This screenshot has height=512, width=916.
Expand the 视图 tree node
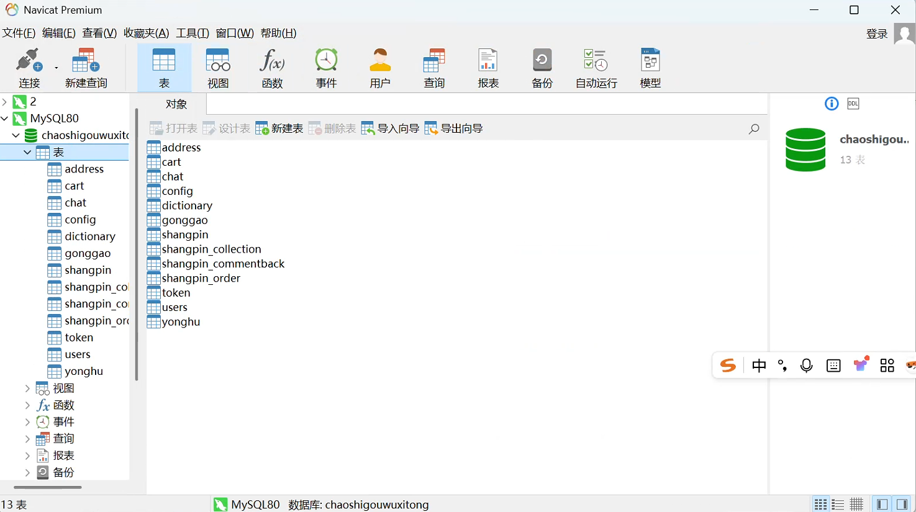27,388
